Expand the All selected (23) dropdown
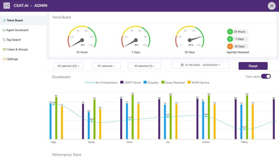Image resolution: width=279 pixels, height=159 pixels. click(x=68, y=66)
